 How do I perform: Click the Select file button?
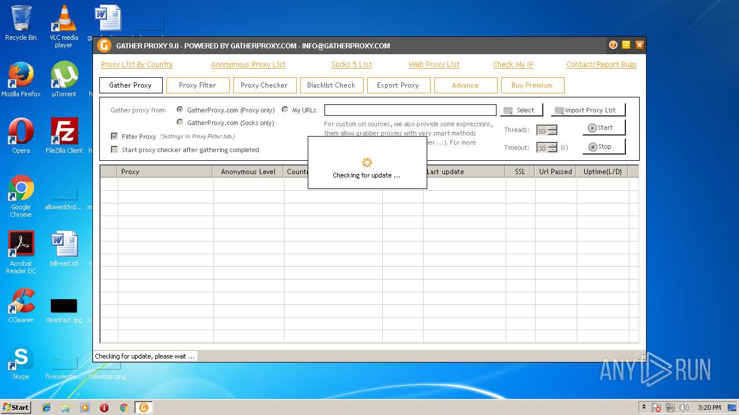(521, 110)
